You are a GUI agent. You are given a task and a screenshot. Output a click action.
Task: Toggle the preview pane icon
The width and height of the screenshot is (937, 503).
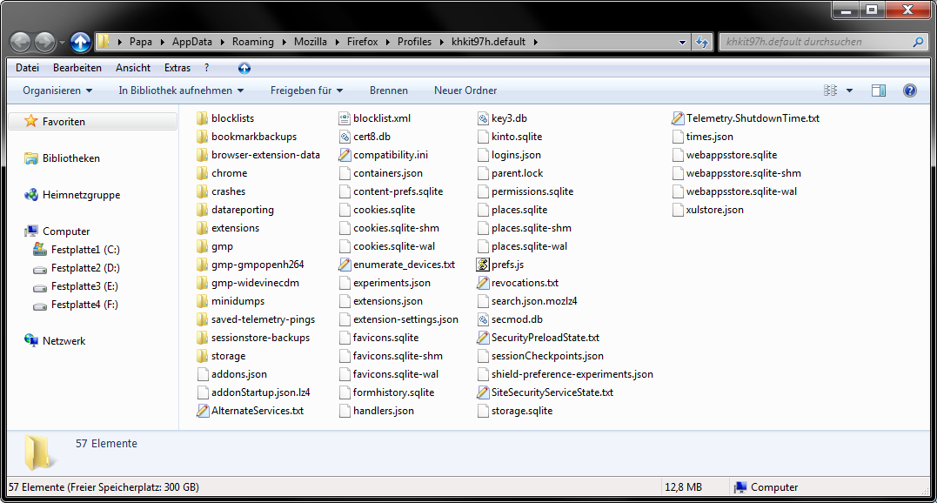coord(879,91)
